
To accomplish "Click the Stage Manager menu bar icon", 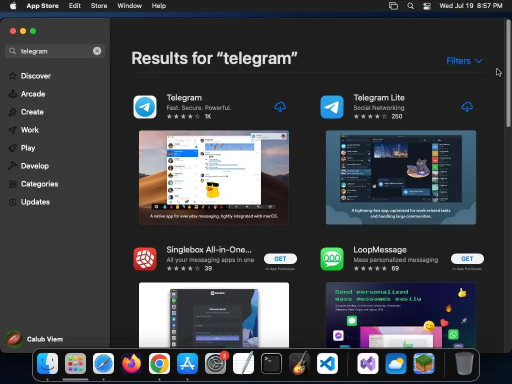I will 393,6.
